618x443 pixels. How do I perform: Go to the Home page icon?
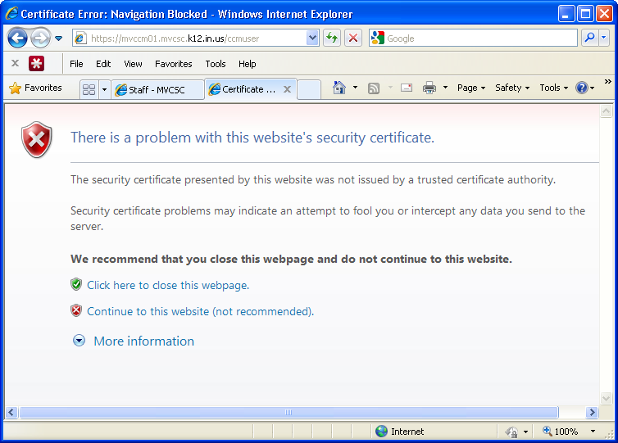[x=339, y=88]
